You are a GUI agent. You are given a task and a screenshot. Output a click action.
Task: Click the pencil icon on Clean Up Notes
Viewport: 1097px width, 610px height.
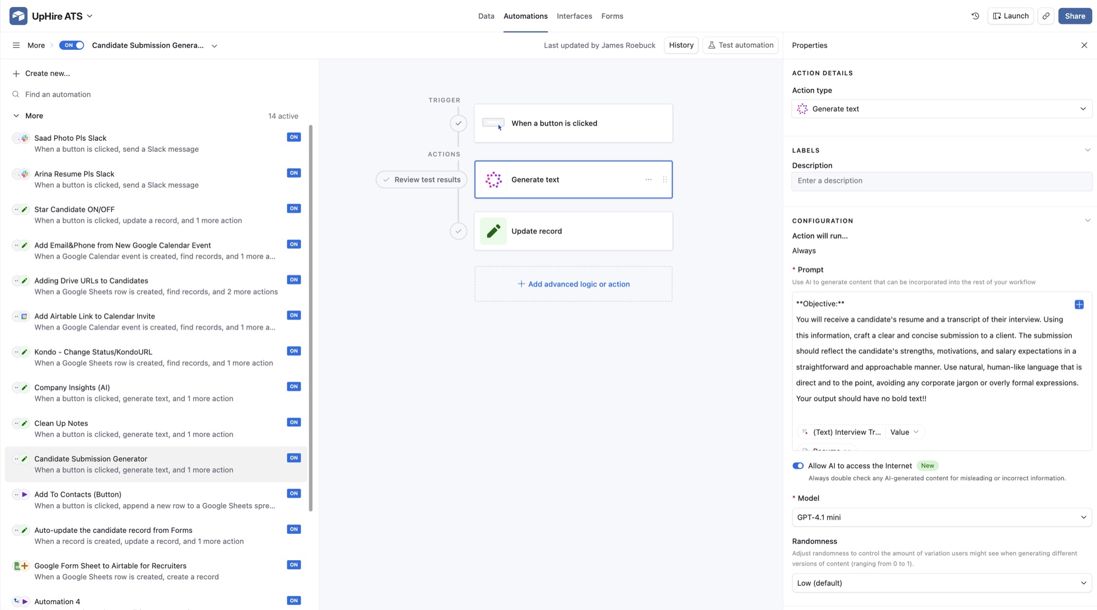tap(25, 423)
